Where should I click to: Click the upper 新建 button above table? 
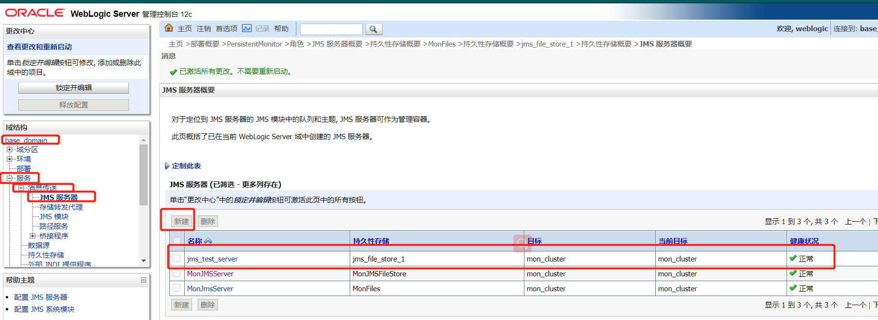181,221
